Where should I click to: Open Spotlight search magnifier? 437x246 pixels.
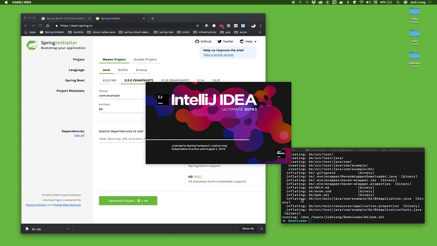click(398, 2)
